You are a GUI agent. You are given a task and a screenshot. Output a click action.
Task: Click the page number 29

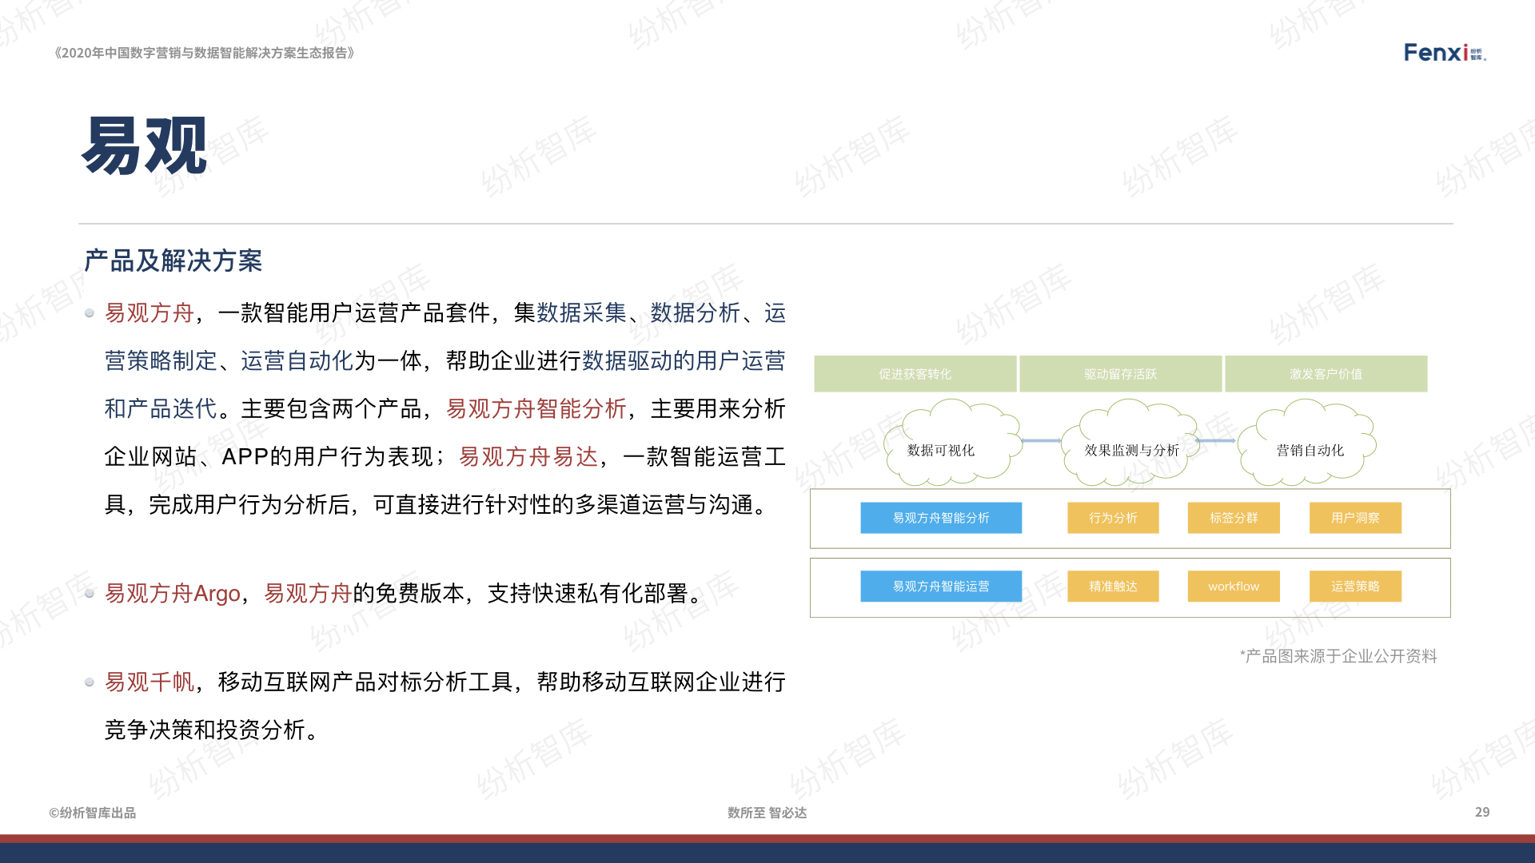(x=1482, y=812)
